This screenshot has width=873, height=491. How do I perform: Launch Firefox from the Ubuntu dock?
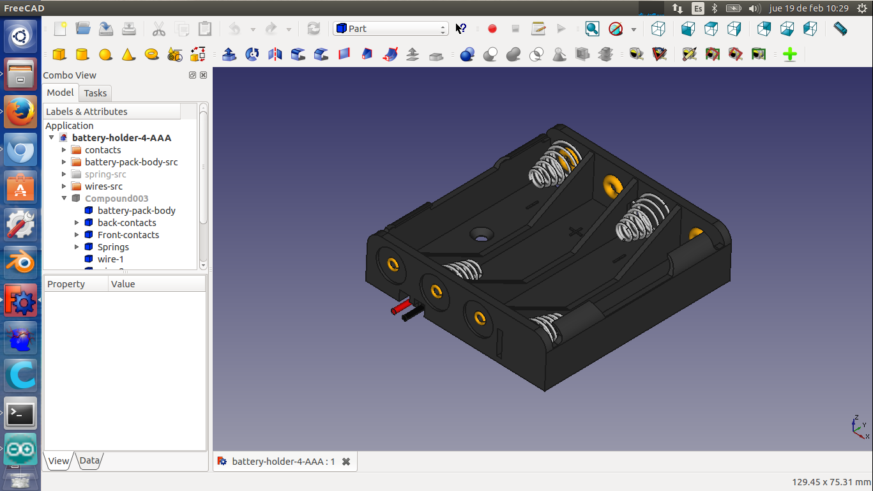(20, 112)
